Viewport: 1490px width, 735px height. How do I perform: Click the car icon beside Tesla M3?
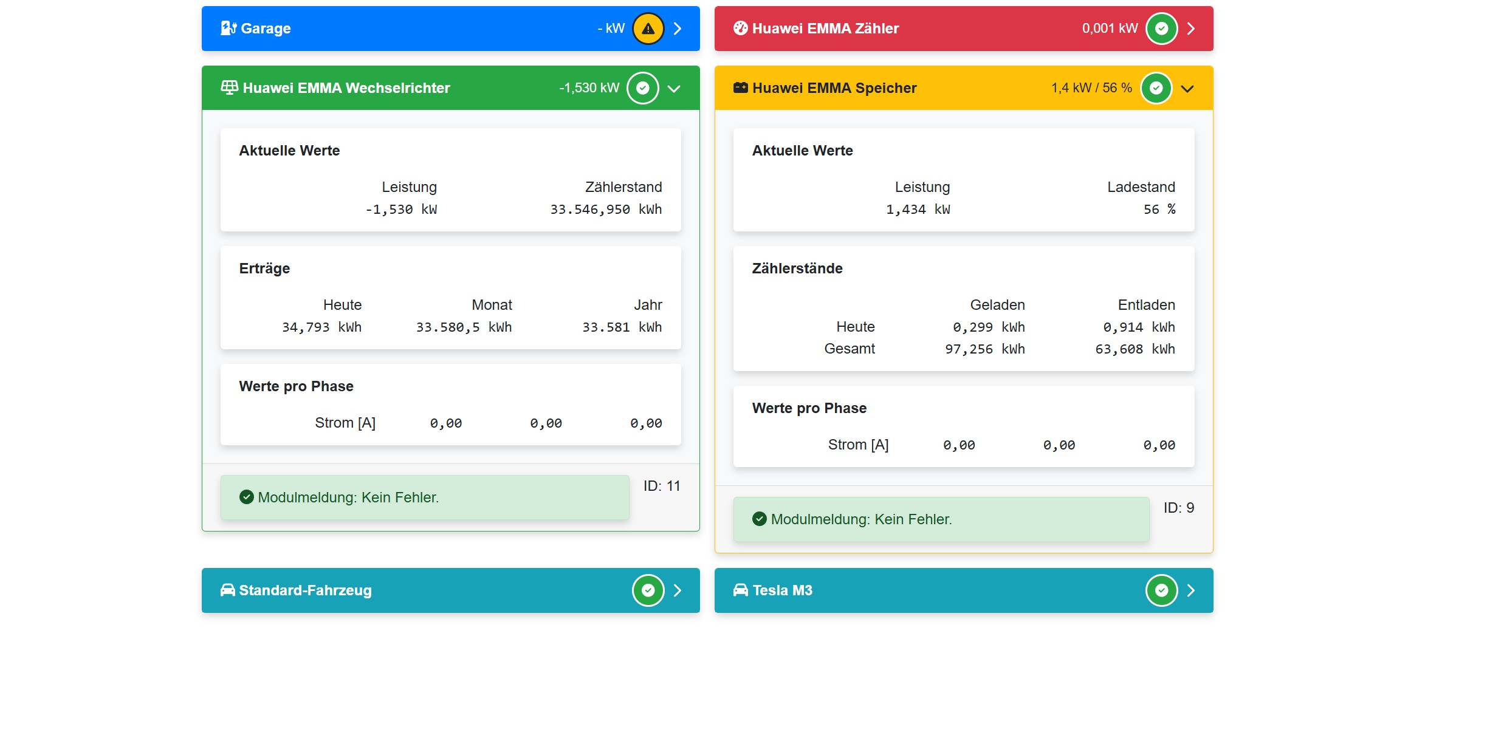point(740,590)
